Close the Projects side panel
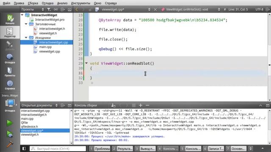Screen dimensions: 271x152 (x=69, y=9)
